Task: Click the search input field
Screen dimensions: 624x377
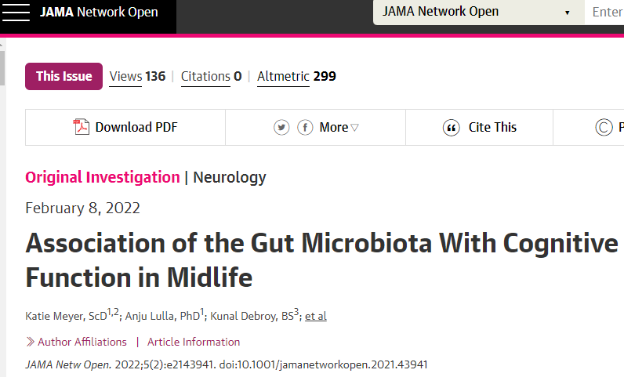Action: click(x=604, y=12)
